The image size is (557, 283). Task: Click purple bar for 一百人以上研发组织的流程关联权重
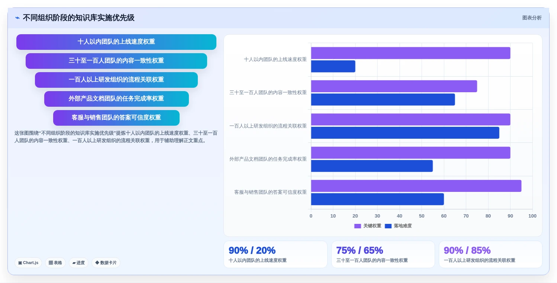[410, 119]
